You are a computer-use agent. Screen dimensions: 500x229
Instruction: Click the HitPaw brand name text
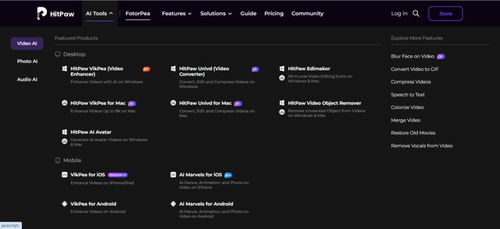[x=62, y=14]
